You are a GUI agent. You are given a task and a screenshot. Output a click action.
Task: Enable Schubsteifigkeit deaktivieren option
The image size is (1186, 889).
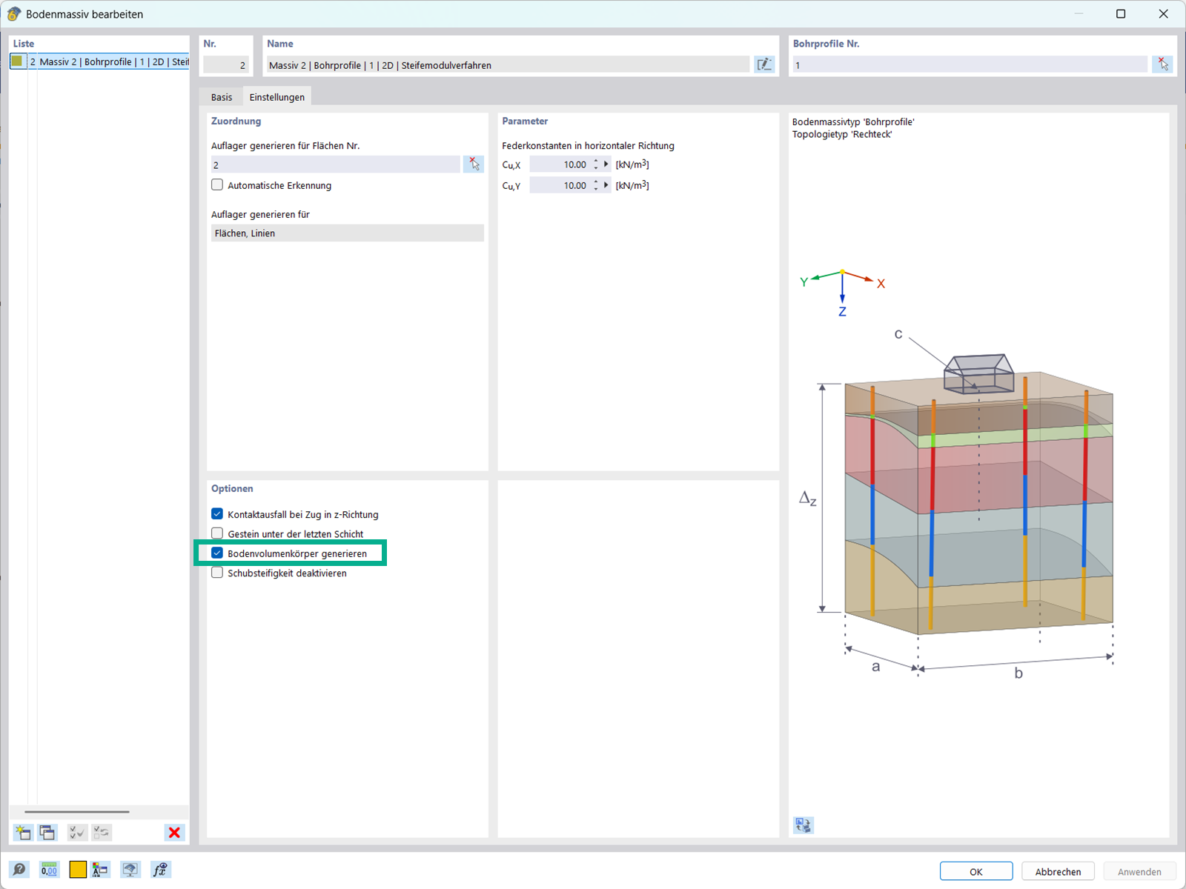(x=217, y=573)
